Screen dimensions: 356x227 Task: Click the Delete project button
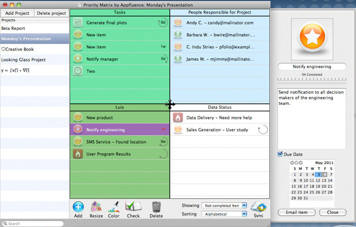point(51,13)
